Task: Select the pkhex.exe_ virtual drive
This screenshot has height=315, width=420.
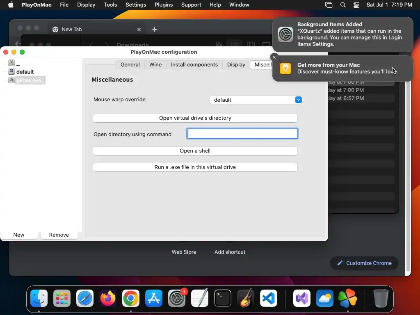Action: coord(30,80)
